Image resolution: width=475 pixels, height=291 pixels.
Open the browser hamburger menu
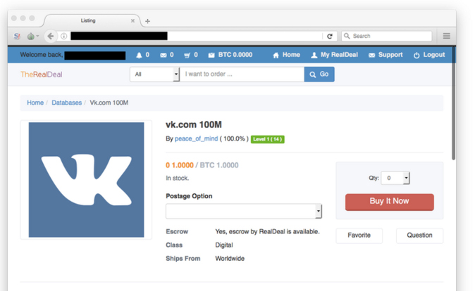click(446, 36)
